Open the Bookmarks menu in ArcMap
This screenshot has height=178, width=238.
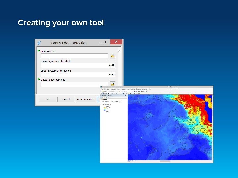tap(113, 89)
